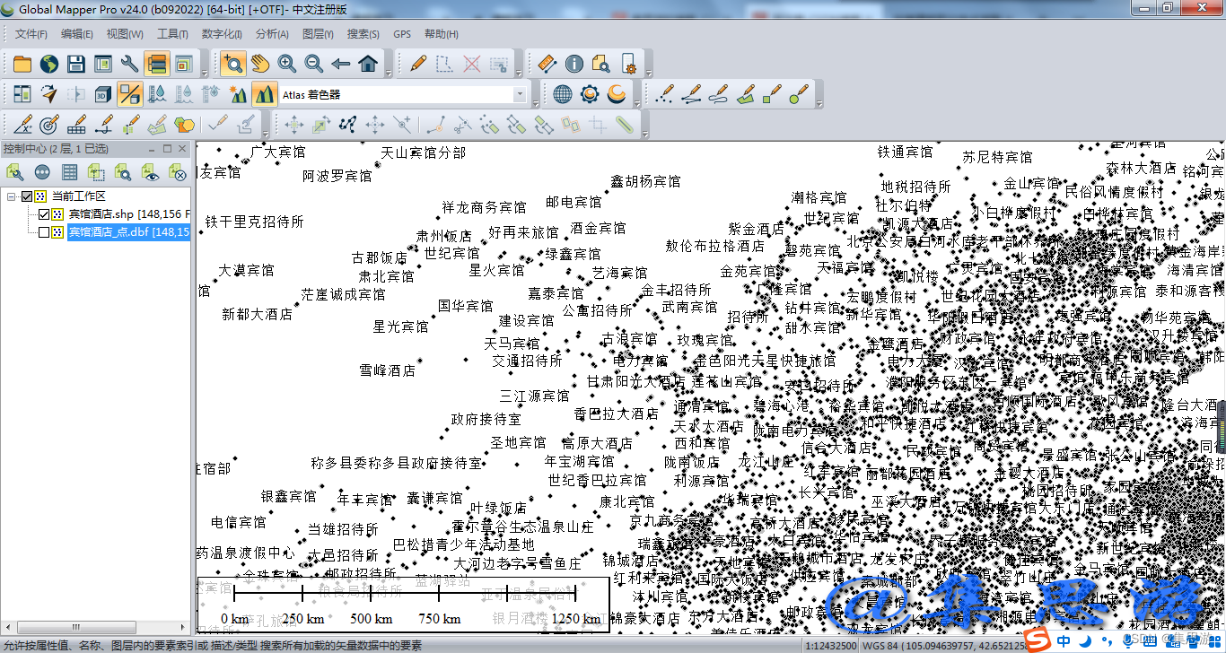The width and height of the screenshot is (1226, 653).
Task: Click the grid creation pencil icon
Action: point(76,124)
